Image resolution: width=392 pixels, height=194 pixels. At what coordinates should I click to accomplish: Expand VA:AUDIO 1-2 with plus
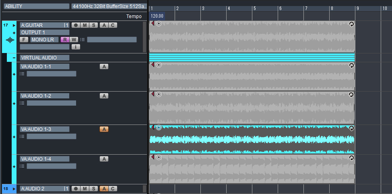[x=14, y=104]
